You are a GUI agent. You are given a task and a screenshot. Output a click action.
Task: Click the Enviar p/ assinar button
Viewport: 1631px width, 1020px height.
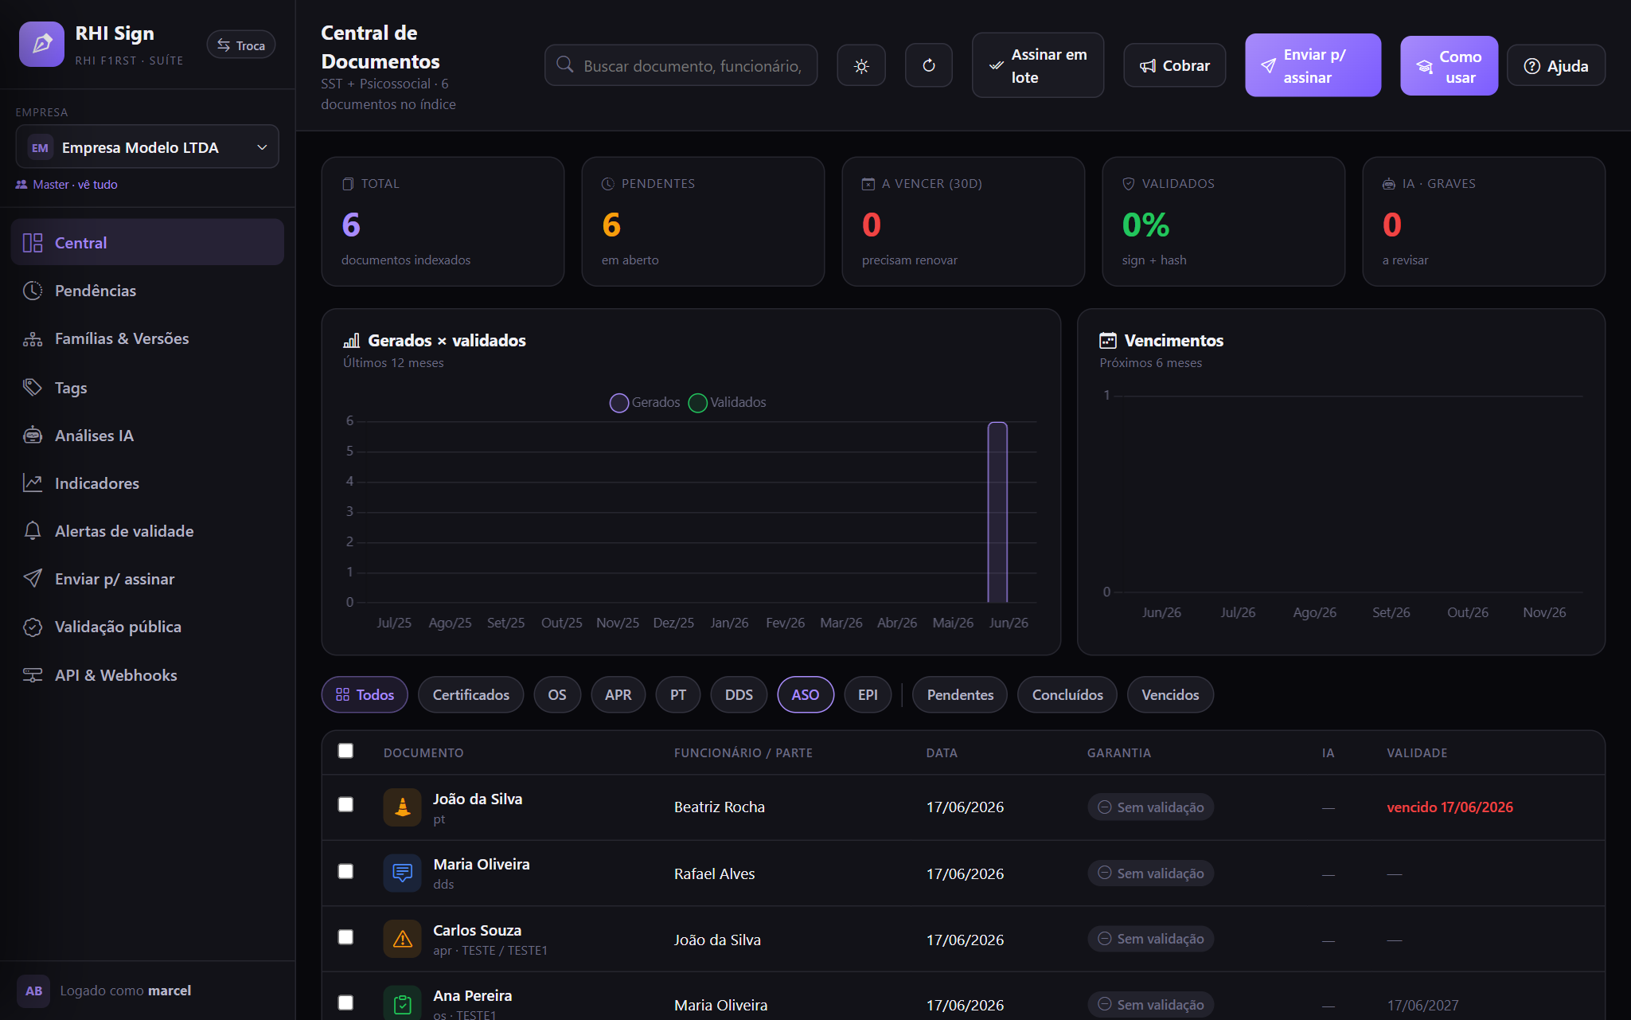pos(1313,65)
